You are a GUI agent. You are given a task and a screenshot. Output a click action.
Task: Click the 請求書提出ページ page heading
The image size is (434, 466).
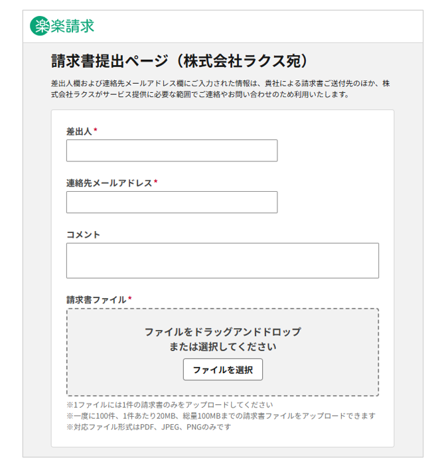click(181, 61)
